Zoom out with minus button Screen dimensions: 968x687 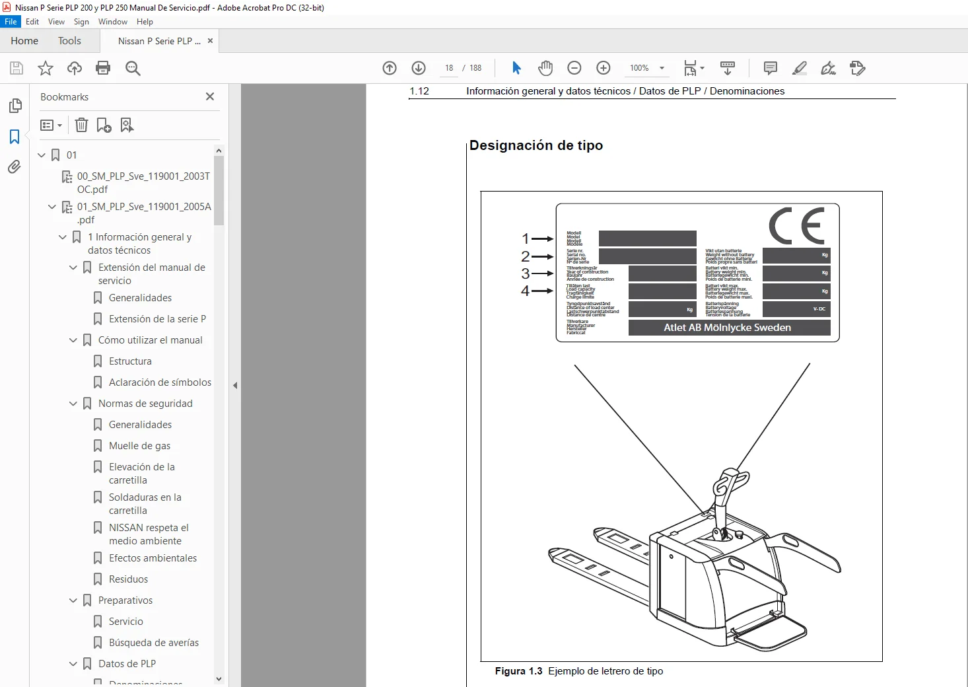[x=574, y=68]
